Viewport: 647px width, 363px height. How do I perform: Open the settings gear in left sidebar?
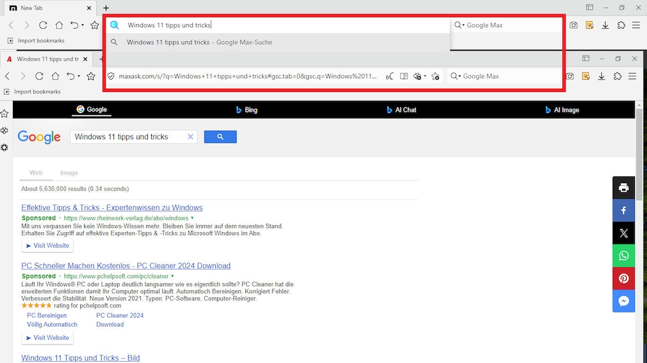coord(4,147)
